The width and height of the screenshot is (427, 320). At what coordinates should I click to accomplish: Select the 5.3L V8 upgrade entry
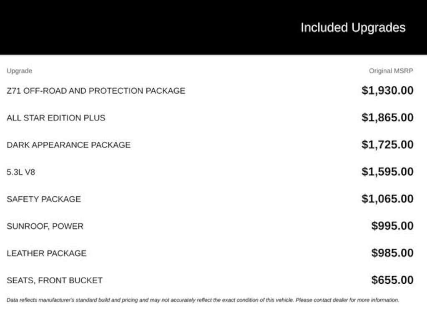(21, 172)
